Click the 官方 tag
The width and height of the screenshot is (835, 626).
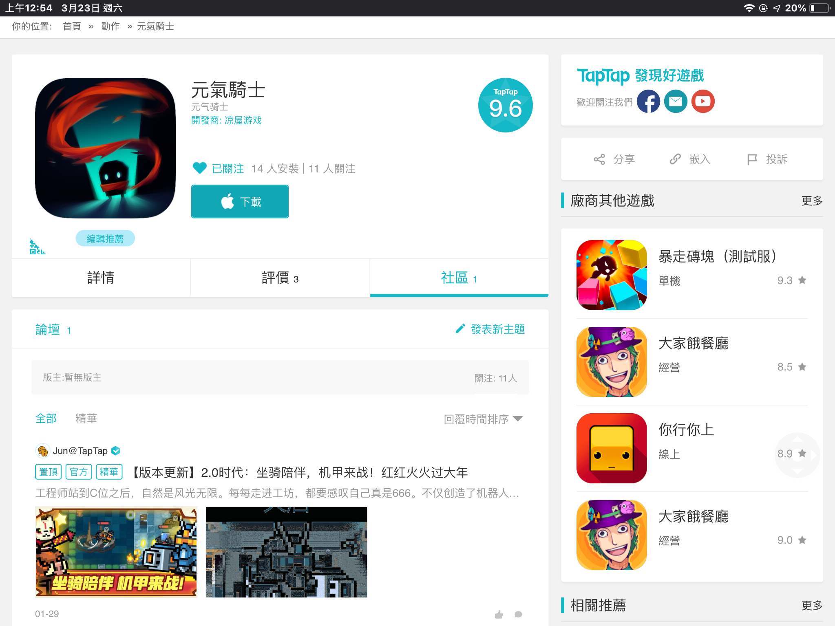(x=79, y=472)
